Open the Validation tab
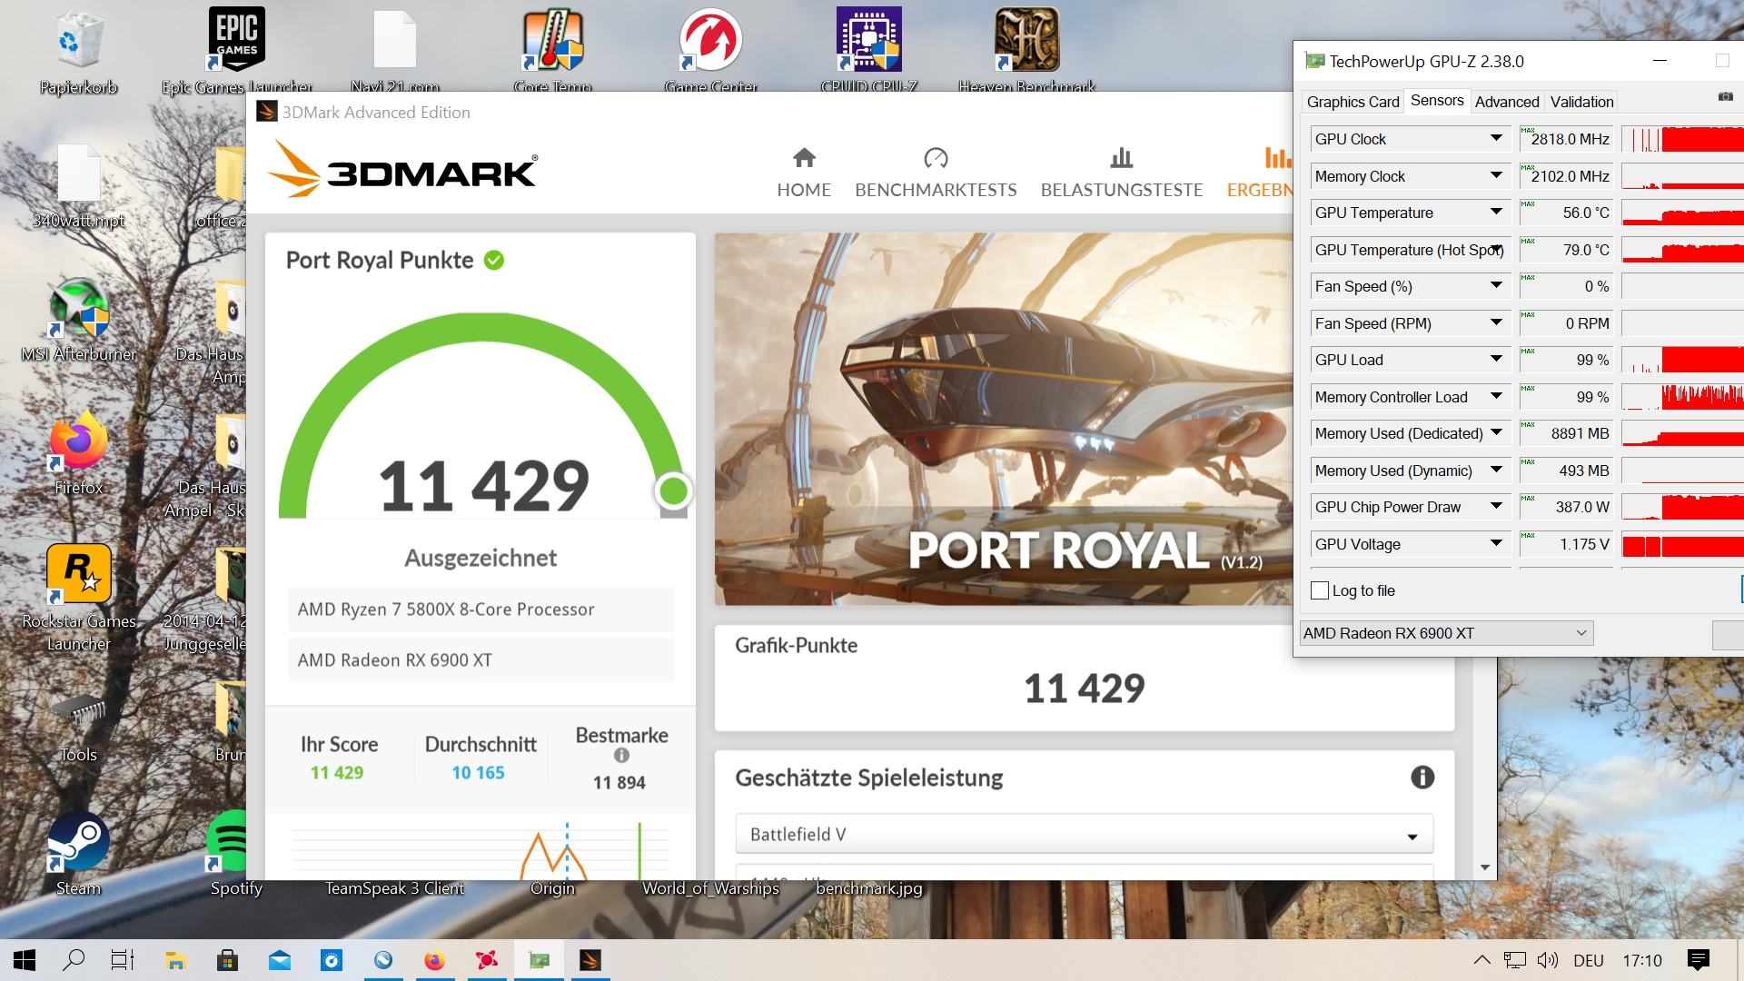 coord(1581,102)
